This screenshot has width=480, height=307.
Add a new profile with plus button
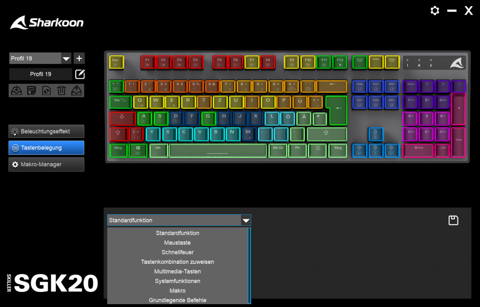[79, 58]
